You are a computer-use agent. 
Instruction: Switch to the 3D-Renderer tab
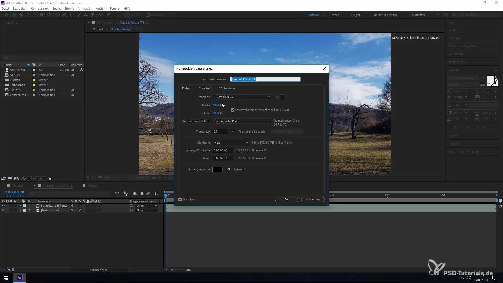[x=227, y=88]
